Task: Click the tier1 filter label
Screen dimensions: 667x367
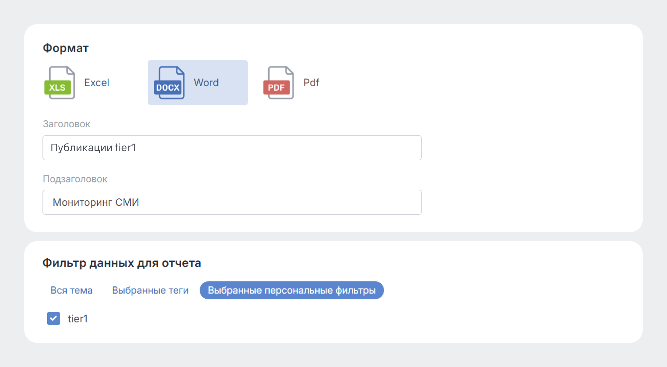Action: [x=78, y=319]
